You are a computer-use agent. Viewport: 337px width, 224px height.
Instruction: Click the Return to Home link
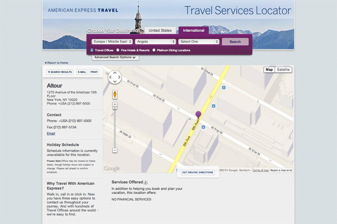(x=57, y=63)
